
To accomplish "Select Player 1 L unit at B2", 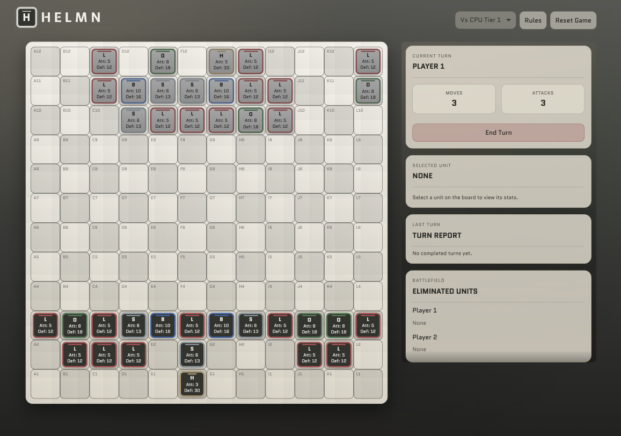I will point(75,355).
